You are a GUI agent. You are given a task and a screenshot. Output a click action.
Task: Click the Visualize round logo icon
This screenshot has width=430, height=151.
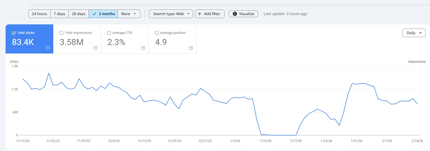pos(235,14)
